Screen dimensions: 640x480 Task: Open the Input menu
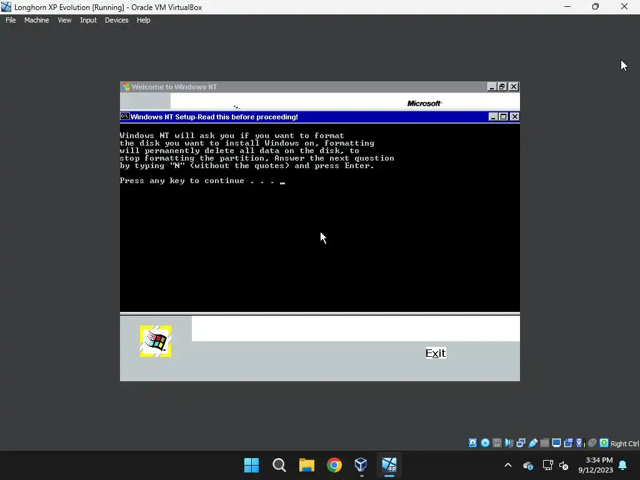pyautogui.click(x=88, y=20)
